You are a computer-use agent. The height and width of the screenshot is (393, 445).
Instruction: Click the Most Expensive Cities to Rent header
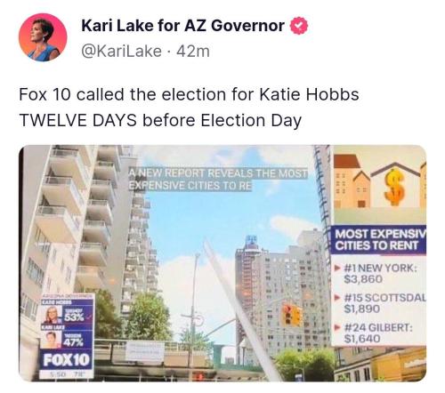coord(378,239)
